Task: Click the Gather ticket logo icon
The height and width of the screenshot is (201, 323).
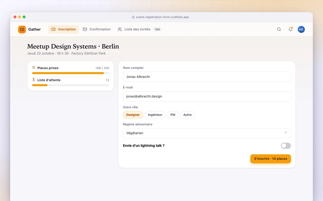Action: 22,29
